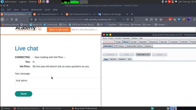Image resolution: width=196 pixels, height=110 pixels.
Task: Bookmark this page with the star icon
Action: [x=132, y=20]
